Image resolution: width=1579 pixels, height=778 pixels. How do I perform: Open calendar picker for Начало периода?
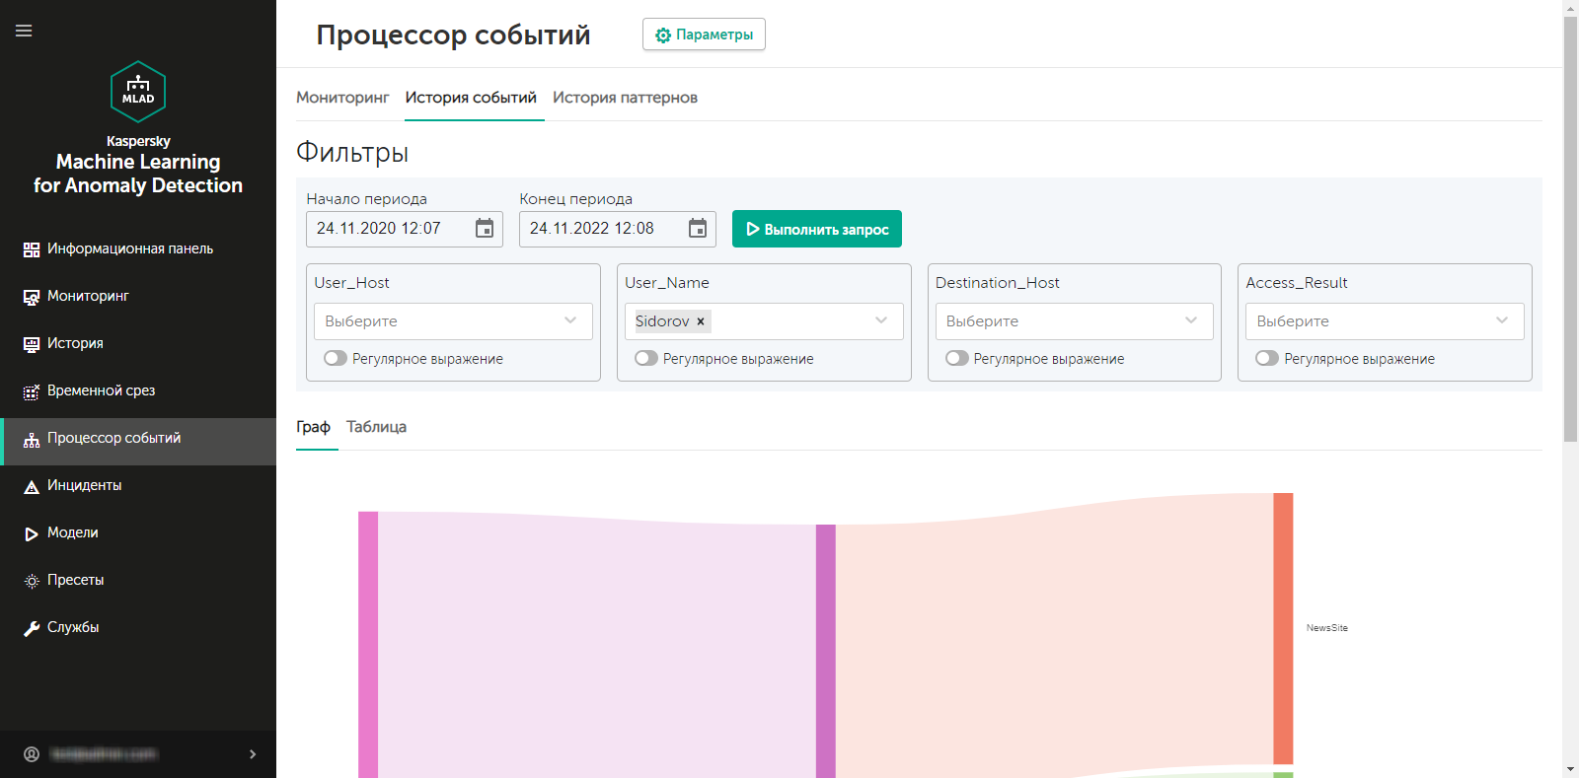tap(485, 229)
